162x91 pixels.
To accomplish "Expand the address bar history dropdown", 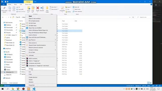I will pos(130,17).
